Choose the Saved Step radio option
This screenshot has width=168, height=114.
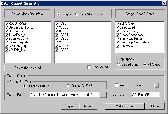119,64
